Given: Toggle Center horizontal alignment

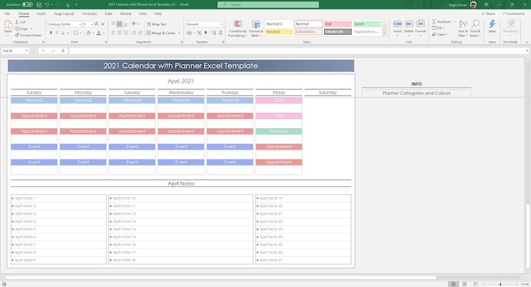Looking at the screenshot, I should (x=120, y=33).
